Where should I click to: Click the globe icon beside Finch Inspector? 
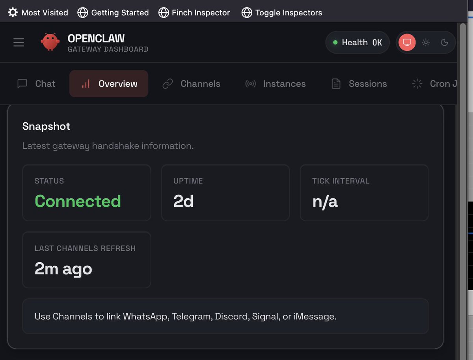164,13
